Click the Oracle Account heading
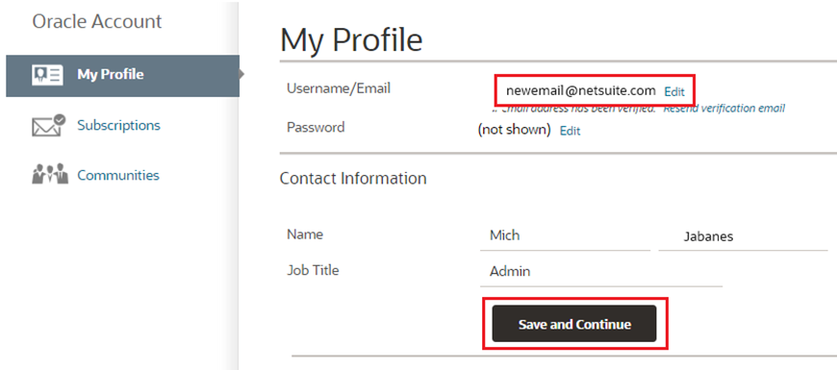This screenshot has height=370, width=837. pos(96,21)
